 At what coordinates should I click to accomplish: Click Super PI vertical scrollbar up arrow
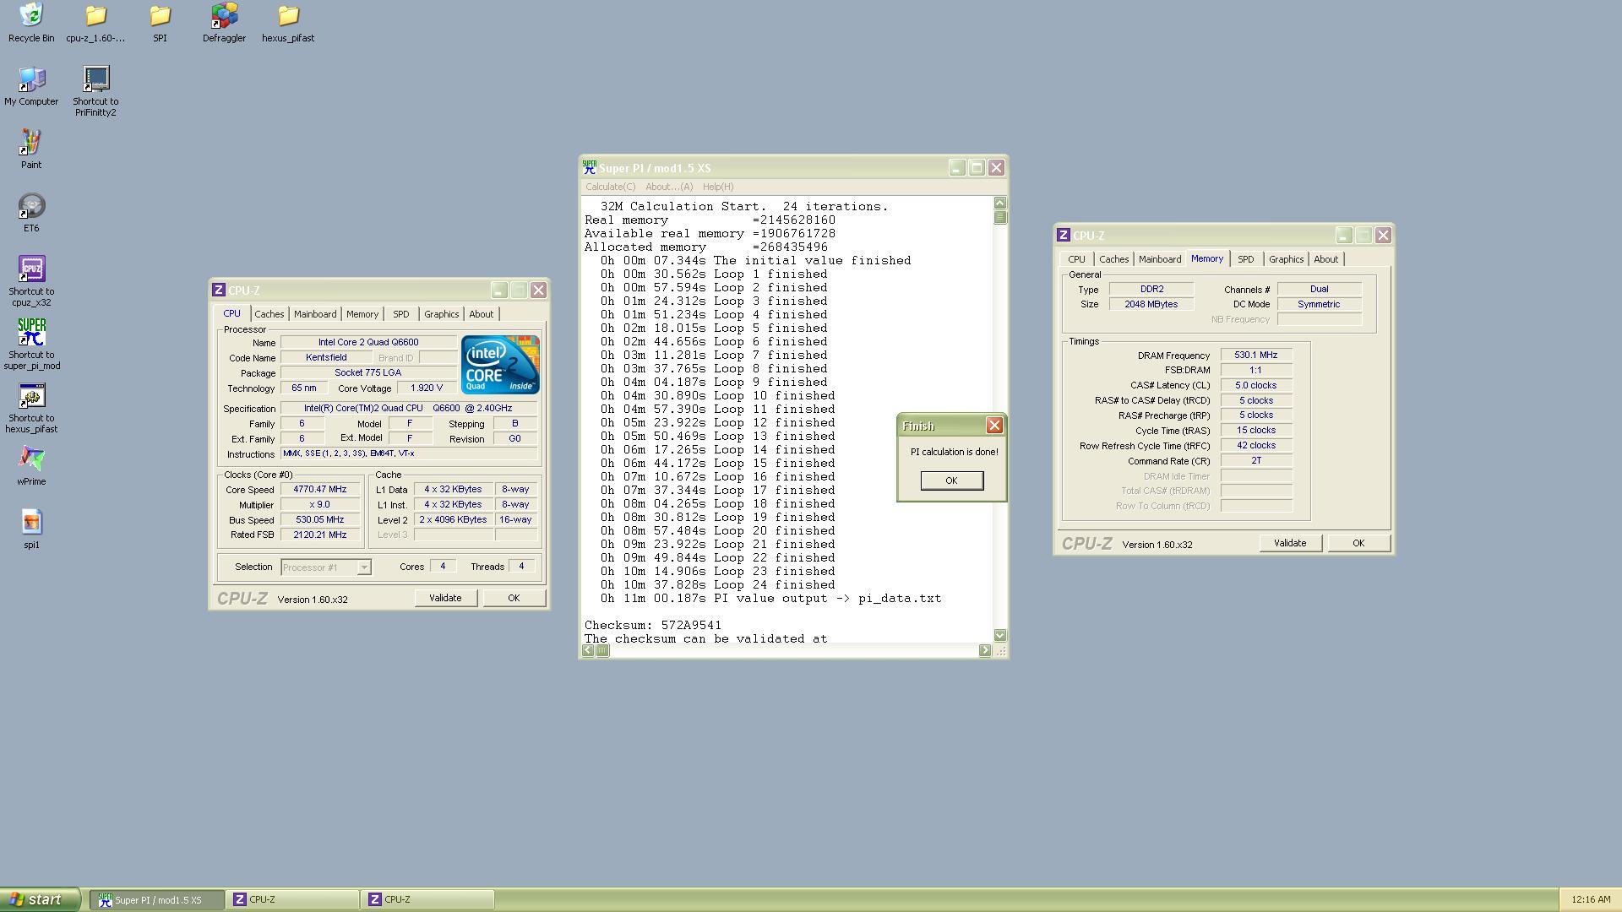(1000, 203)
